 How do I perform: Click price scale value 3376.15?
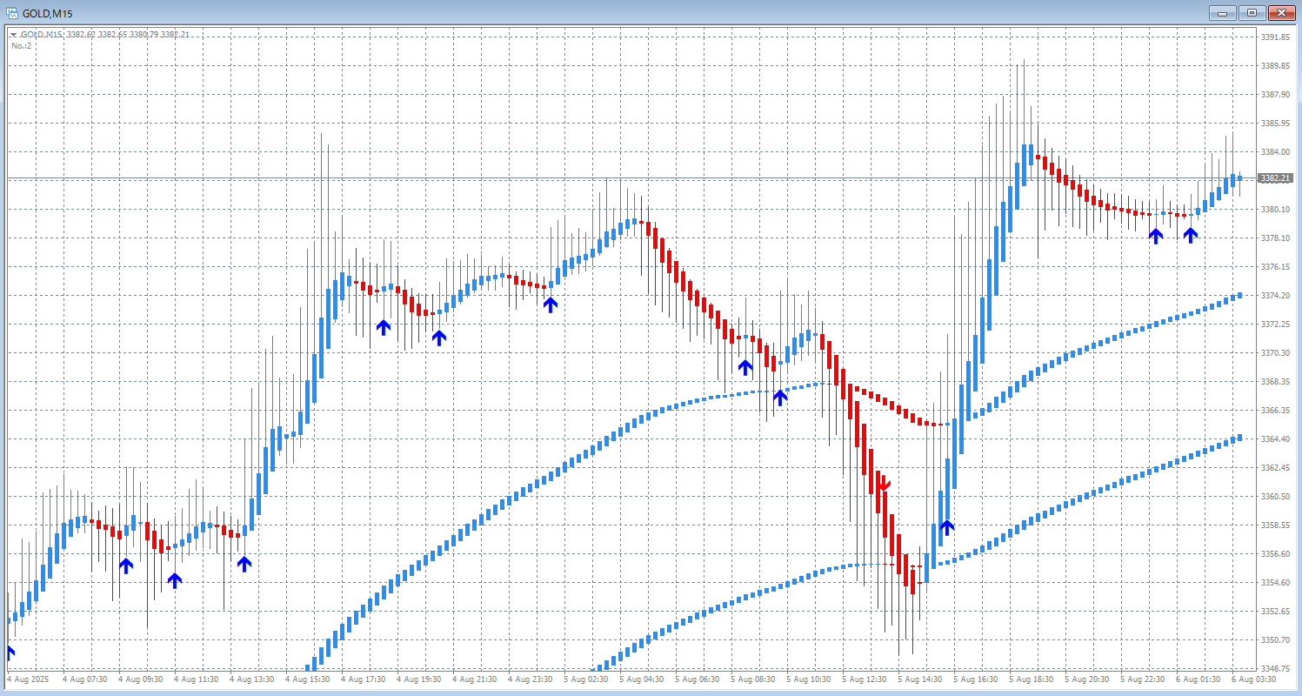(1274, 267)
